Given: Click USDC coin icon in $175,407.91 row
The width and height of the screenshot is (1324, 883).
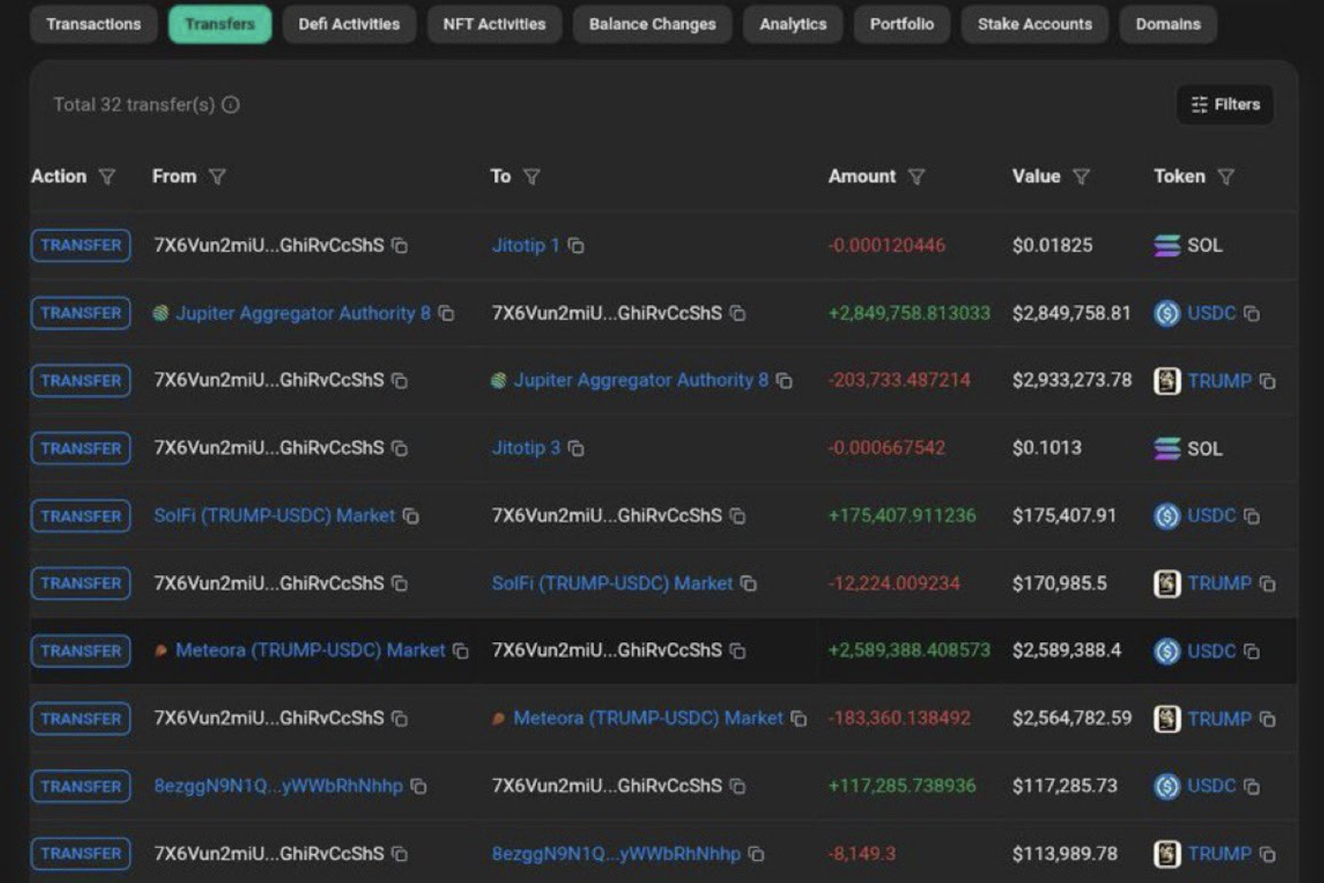Looking at the screenshot, I should pos(1167,516).
